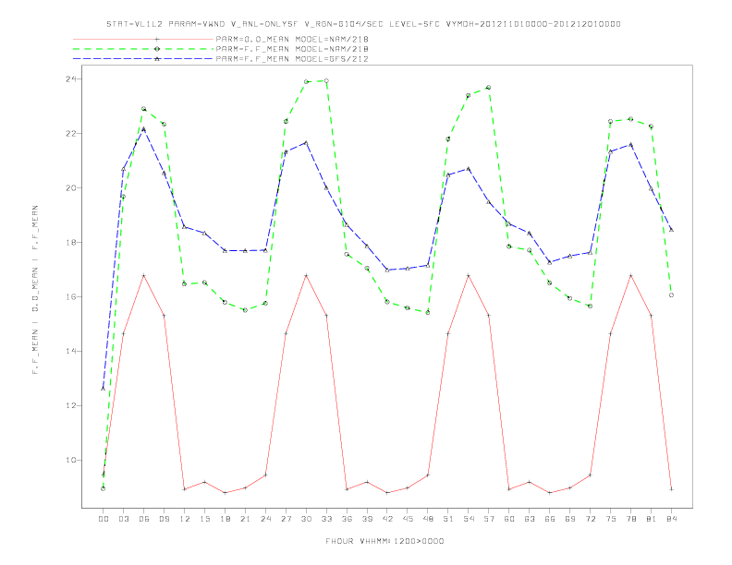Click x-axis tick label 39
Viewport: 732px width, 565px height.
[x=367, y=519]
